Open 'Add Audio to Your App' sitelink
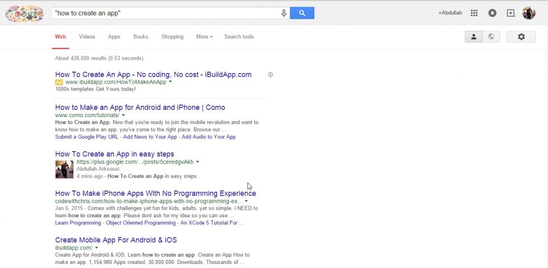This screenshot has height=268, width=548. click(209, 137)
